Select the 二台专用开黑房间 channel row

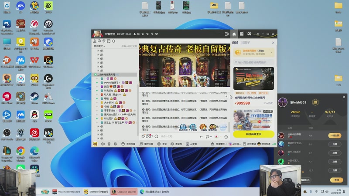[115, 74]
